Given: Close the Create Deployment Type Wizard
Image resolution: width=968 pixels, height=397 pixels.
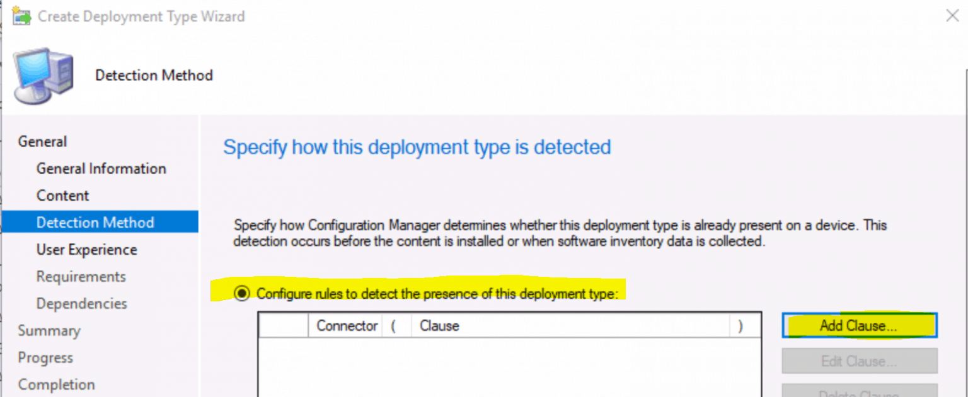Looking at the screenshot, I should click(952, 16).
